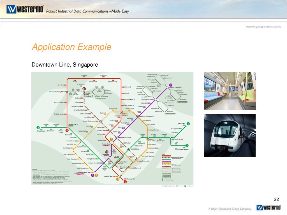Click the Ang Mo Kio station label

[x=128, y=106]
